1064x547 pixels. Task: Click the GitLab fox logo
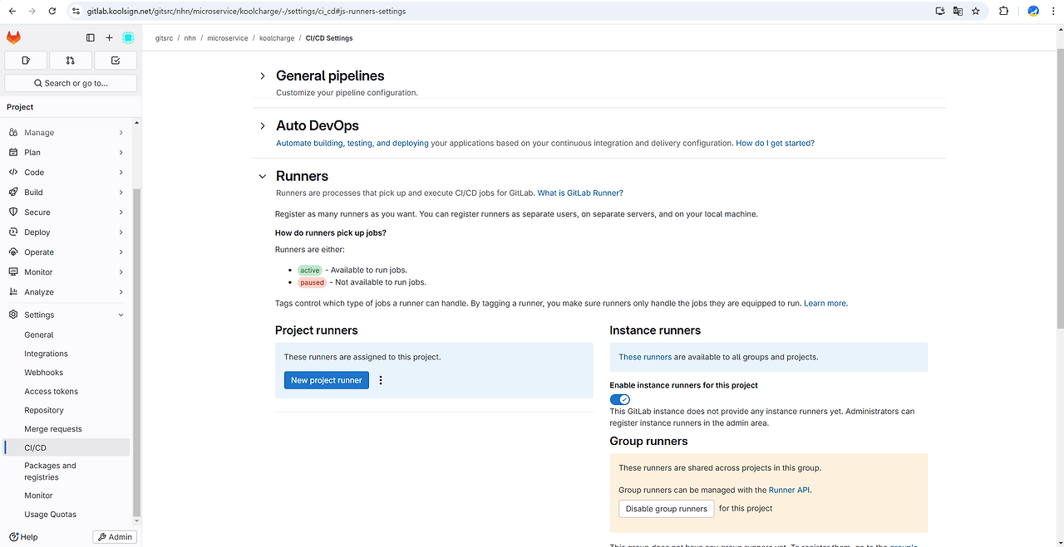point(14,38)
